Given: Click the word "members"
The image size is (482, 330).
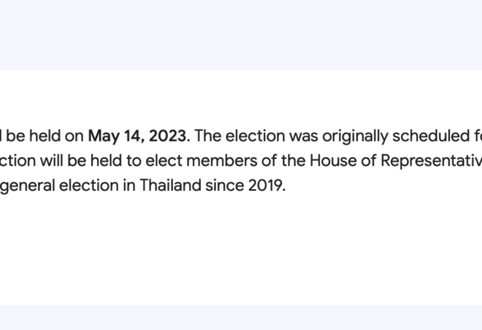Looking at the screenshot, I should point(221,161).
